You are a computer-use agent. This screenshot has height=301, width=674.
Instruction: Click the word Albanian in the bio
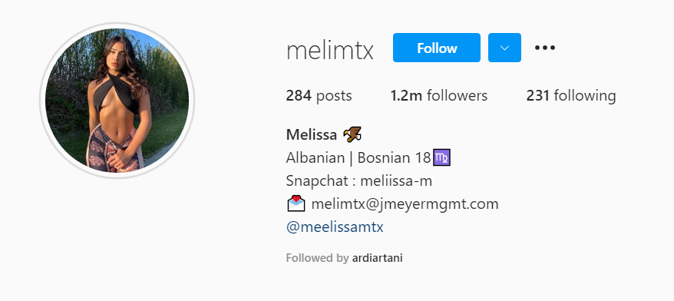pyautogui.click(x=315, y=158)
